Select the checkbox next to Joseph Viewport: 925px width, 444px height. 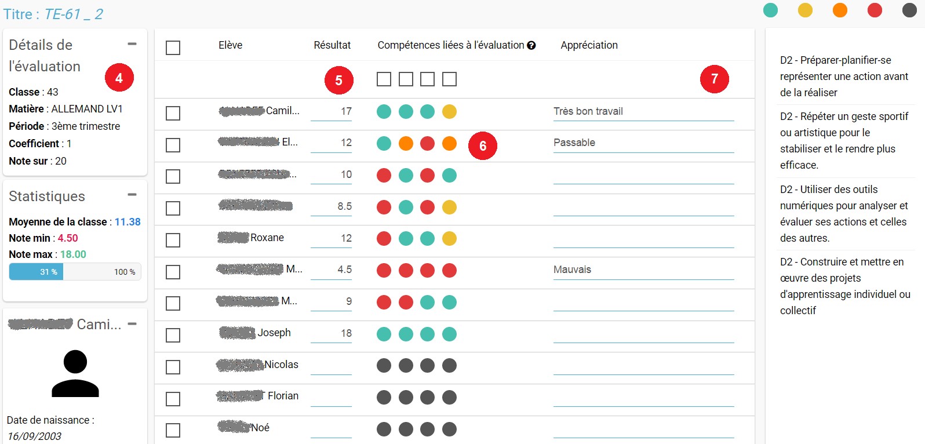point(173,335)
